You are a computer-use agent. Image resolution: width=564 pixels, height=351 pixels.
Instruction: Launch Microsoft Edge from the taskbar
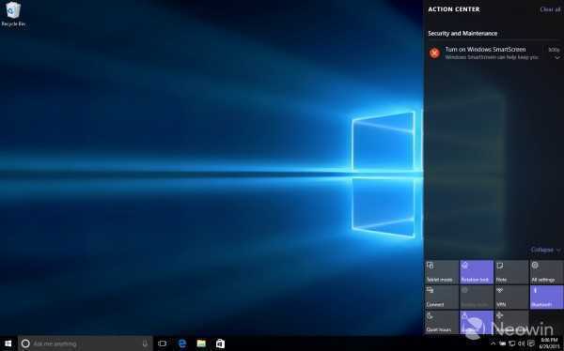click(x=182, y=343)
